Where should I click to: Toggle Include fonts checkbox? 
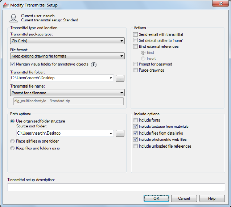click(136, 120)
